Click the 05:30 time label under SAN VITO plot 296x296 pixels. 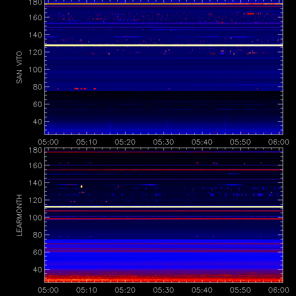coord(164,142)
